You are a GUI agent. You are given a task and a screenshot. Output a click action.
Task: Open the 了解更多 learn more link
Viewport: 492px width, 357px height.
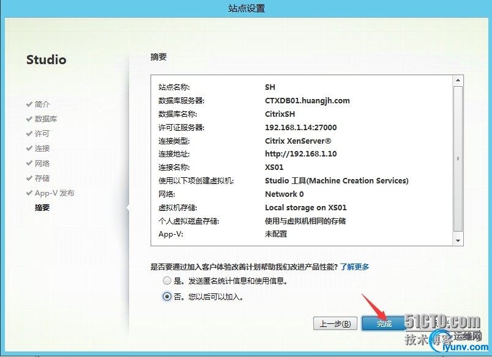354,267
